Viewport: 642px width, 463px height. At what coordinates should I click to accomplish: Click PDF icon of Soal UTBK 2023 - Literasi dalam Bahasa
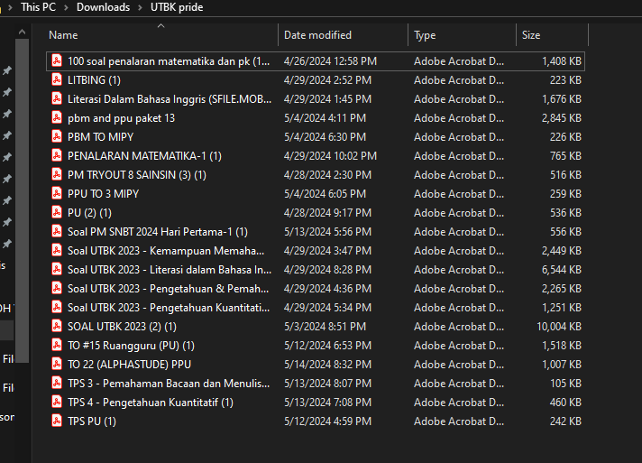57,270
